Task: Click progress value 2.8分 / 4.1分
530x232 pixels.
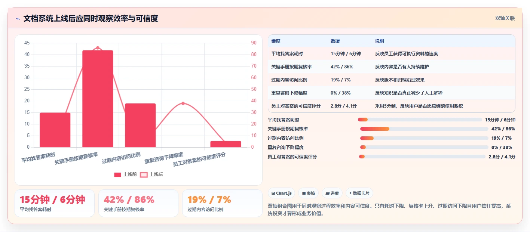Action: tap(502, 157)
